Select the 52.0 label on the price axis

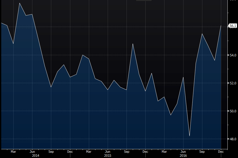[x=233, y=83]
